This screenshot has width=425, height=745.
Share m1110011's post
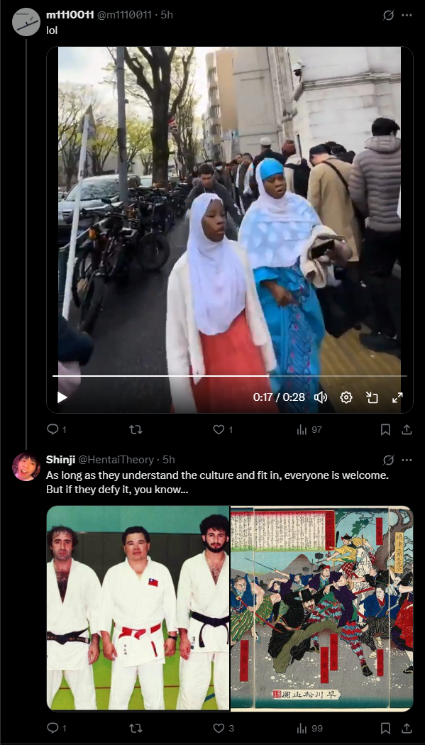[x=407, y=429]
